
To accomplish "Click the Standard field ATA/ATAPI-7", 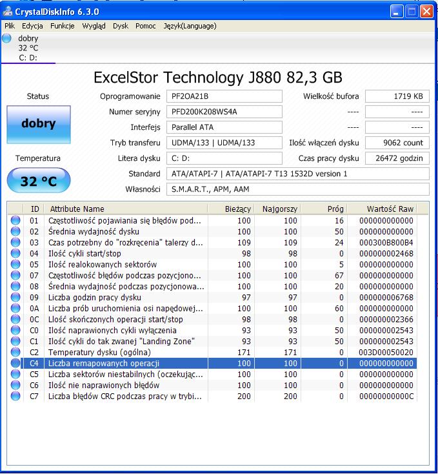I will point(297,174).
